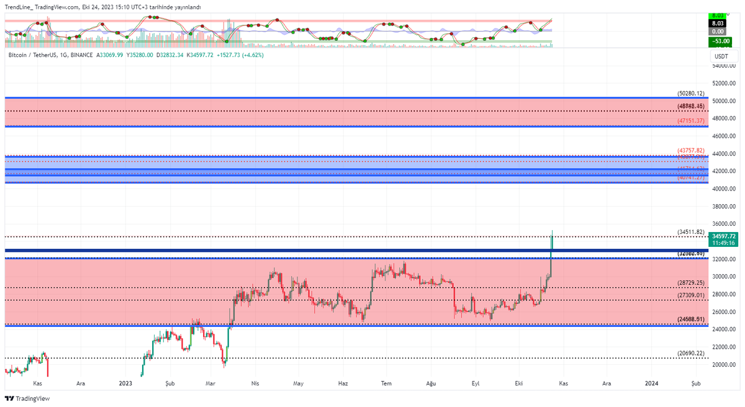Viewport: 745px width, 407px height.
Task: Click the 22000.00 price axis label
Action: point(724,347)
